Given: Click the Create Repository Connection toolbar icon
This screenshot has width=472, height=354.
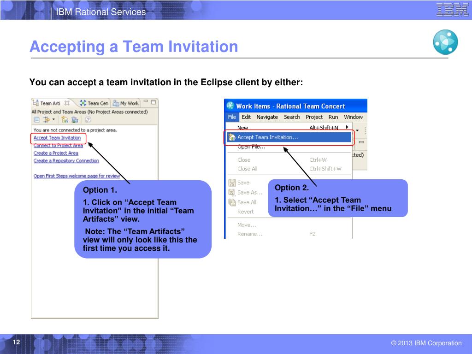Looking at the screenshot, I should tap(75, 120).
